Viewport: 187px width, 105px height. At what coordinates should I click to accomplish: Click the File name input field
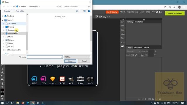pyautogui.click(x=45, y=57)
